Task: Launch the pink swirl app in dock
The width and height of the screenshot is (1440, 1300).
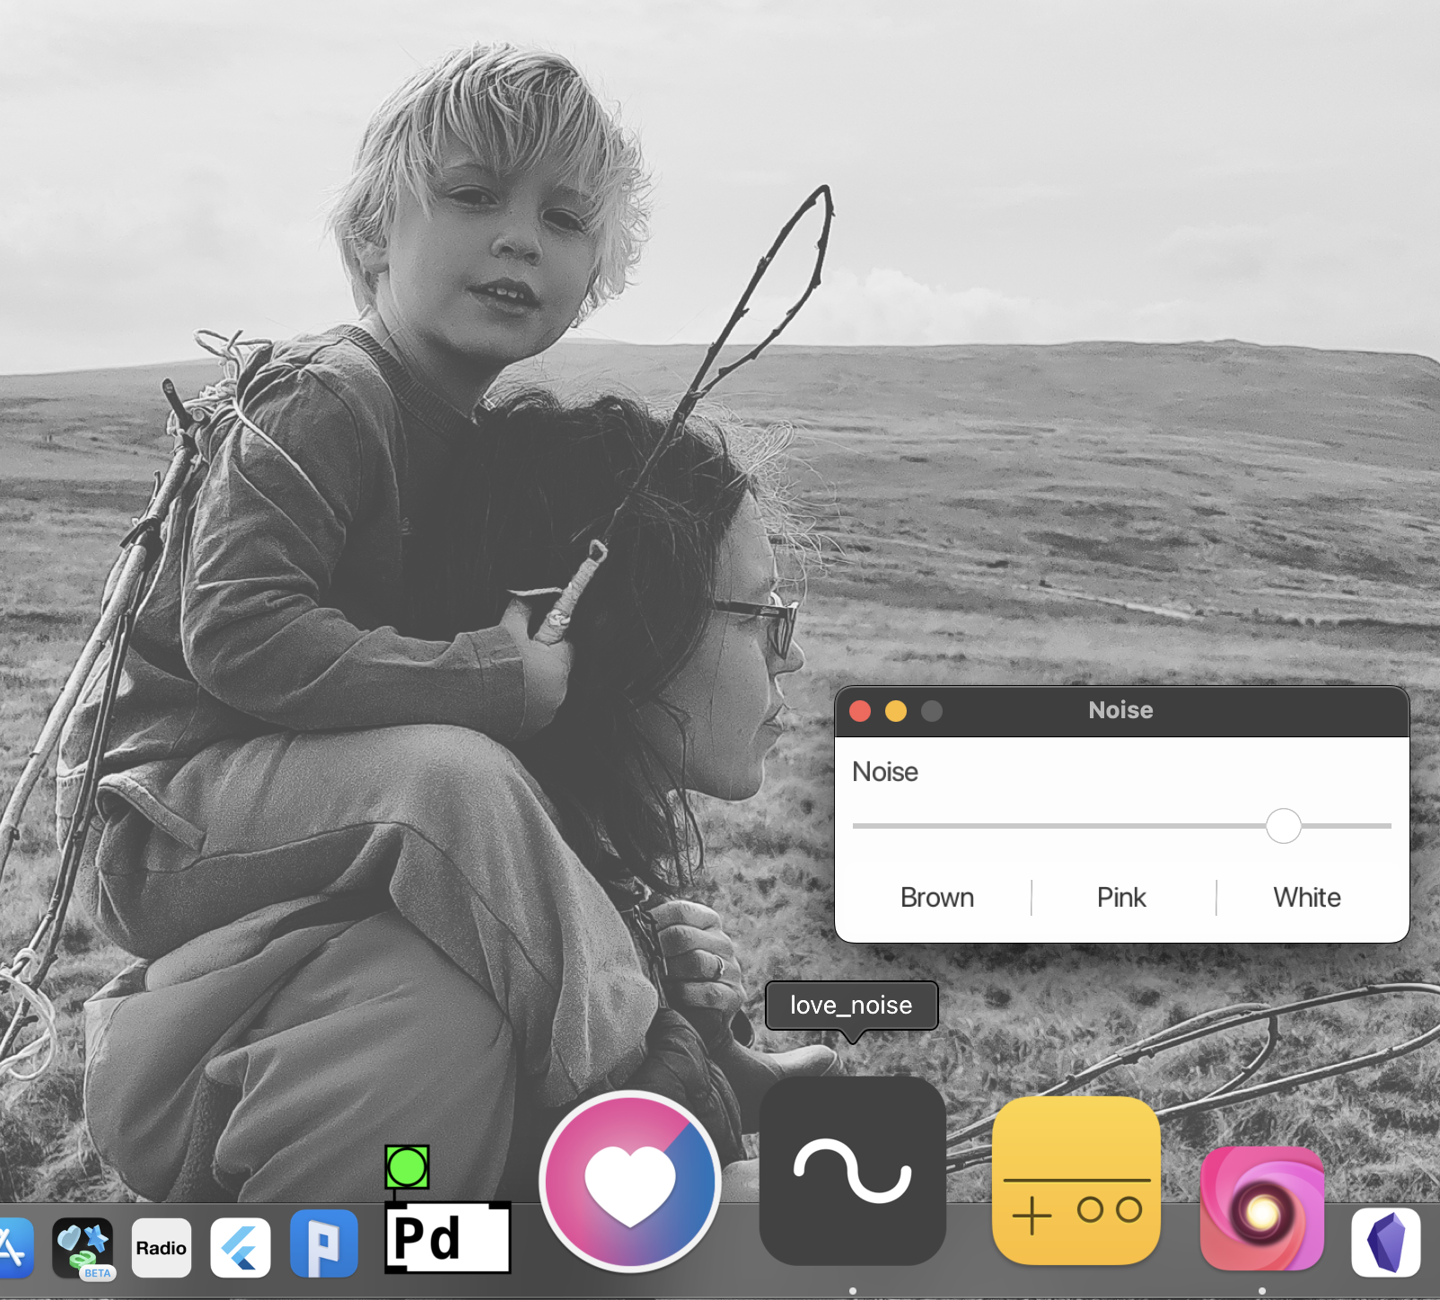Action: tap(1261, 1208)
